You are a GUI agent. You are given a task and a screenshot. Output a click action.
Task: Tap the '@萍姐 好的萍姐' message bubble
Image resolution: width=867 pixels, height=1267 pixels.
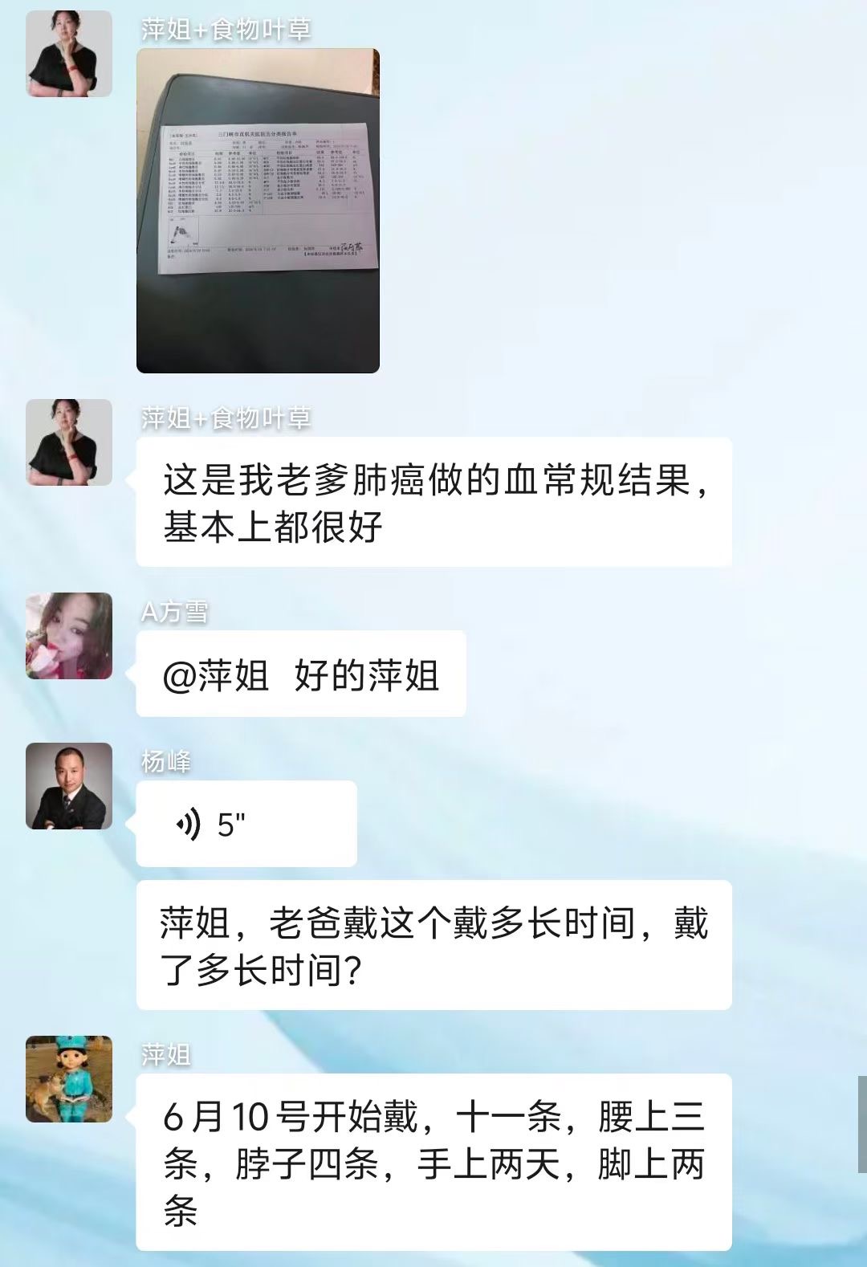click(301, 674)
